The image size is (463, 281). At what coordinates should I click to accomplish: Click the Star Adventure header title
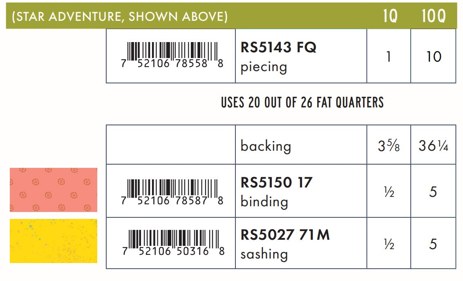coord(120,17)
